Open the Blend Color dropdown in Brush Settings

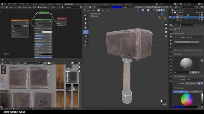tap(194, 80)
